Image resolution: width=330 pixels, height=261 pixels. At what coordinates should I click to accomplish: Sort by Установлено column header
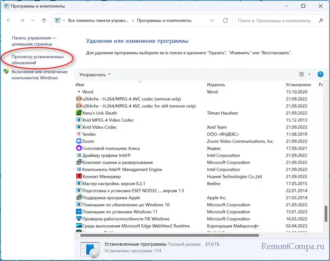tap(300, 84)
